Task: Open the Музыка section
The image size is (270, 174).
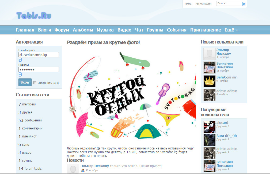Action: click(x=105, y=30)
